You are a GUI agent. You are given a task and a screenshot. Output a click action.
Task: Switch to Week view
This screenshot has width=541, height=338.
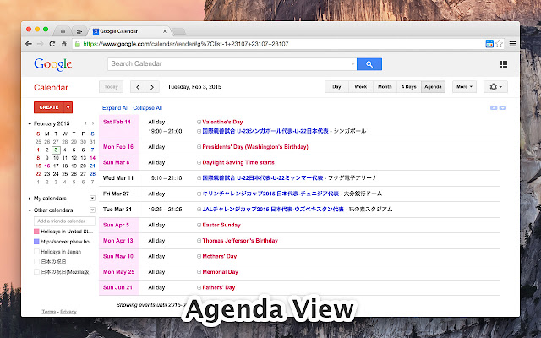(x=361, y=87)
